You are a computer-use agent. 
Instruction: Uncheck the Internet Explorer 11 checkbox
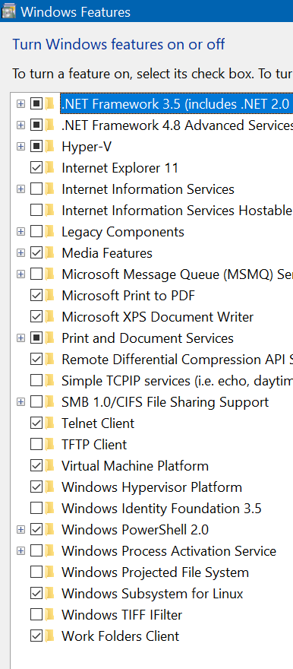pyautogui.click(x=36, y=168)
